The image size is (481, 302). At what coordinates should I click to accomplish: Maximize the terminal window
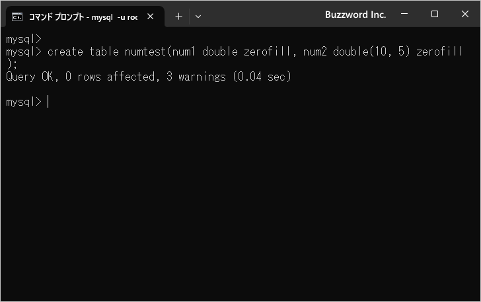434,14
